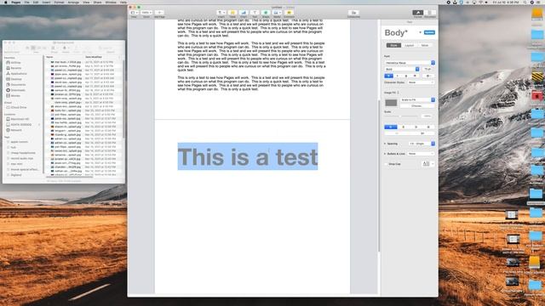Select the Style tab in inspector
Image resolution: width=545 pixels, height=306 pixels.
pos(393,45)
